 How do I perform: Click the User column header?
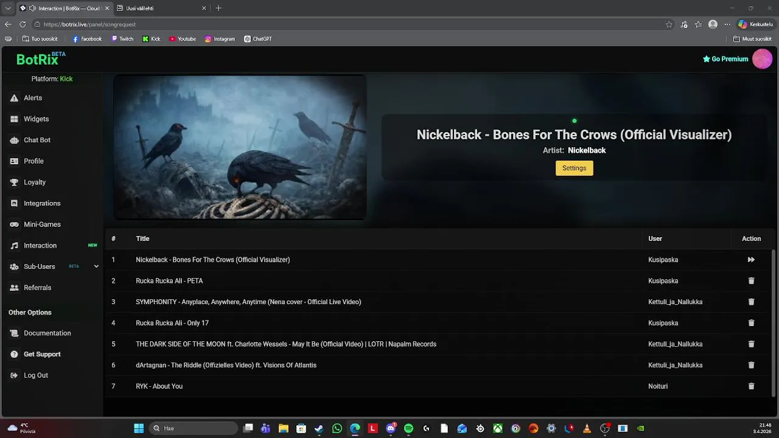click(x=655, y=238)
